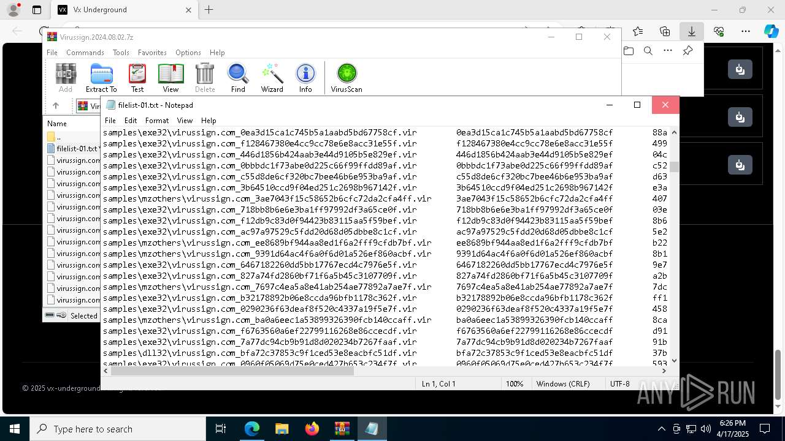Open File Explorer from the taskbar
The image size is (785, 441).
click(x=281, y=429)
